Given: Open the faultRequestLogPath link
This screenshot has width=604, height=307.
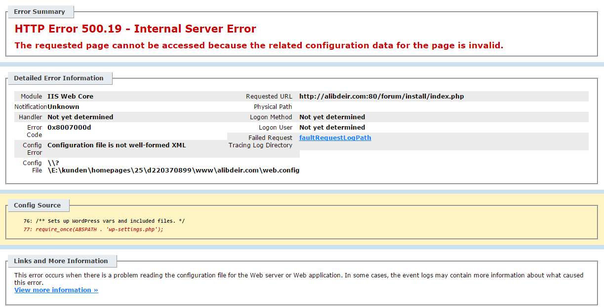Looking at the screenshot, I should [335, 138].
